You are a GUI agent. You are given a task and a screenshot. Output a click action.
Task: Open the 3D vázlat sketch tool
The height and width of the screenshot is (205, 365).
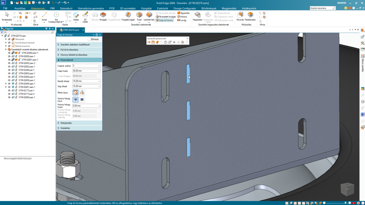(x=85, y=16)
